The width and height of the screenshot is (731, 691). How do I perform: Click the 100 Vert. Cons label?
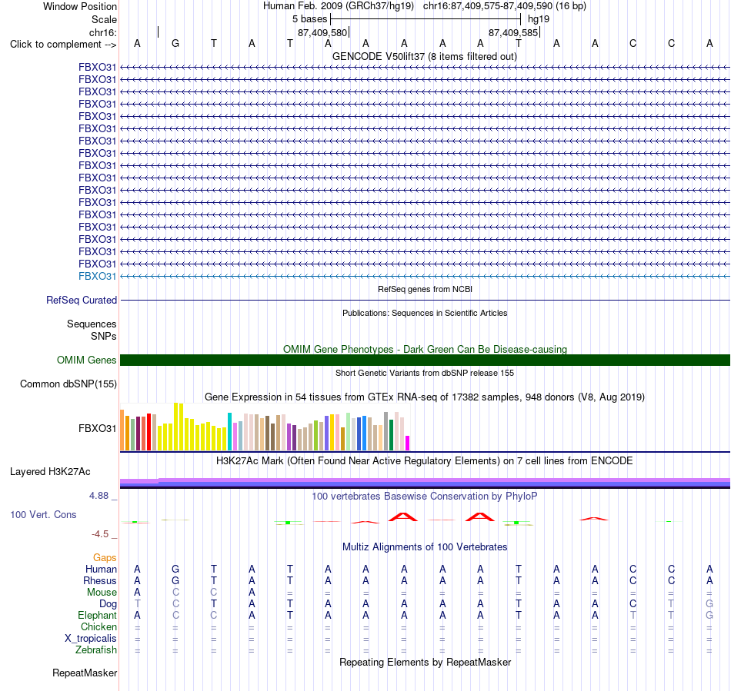coord(43,514)
